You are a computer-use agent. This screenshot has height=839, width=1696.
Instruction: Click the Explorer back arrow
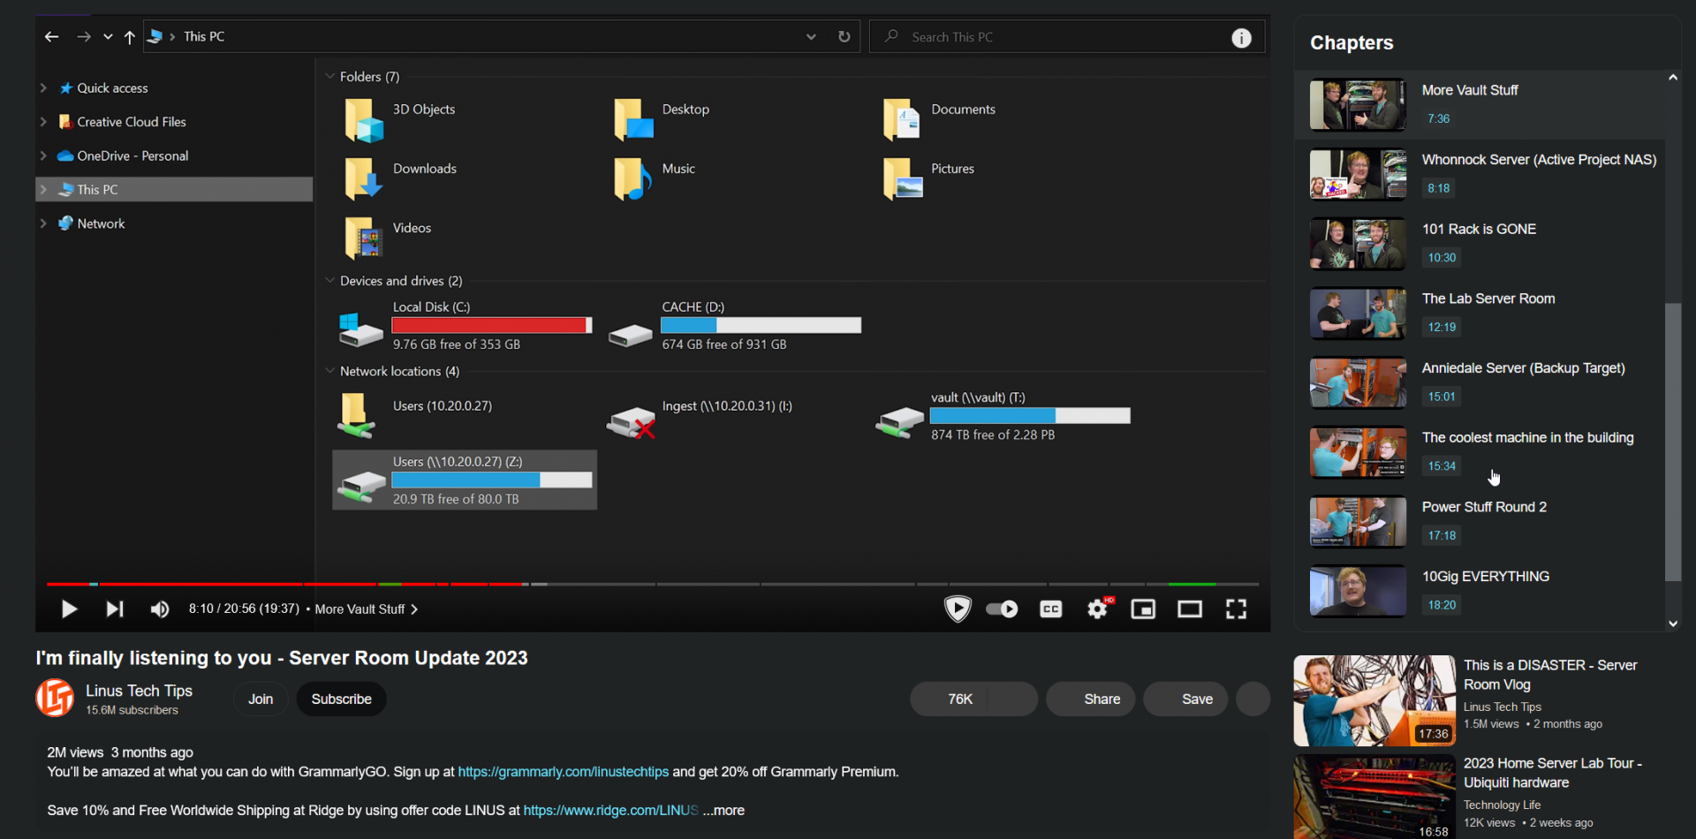tap(51, 37)
